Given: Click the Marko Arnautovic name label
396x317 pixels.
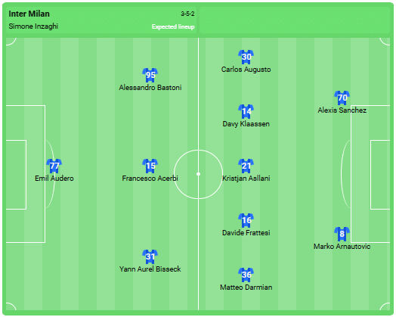Looking at the screenshot, I should (342, 247).
